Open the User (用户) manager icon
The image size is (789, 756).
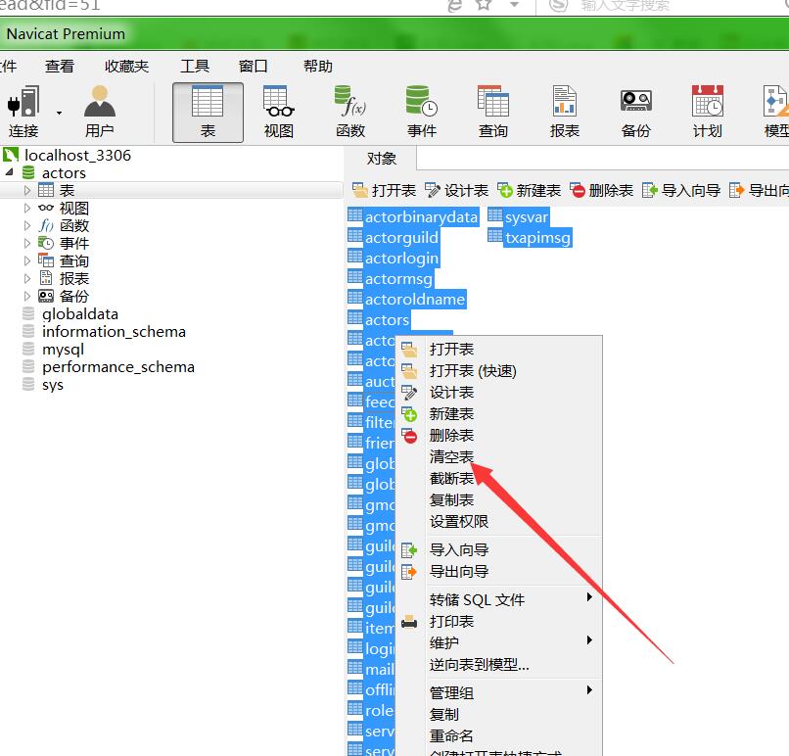click(99, 103)
